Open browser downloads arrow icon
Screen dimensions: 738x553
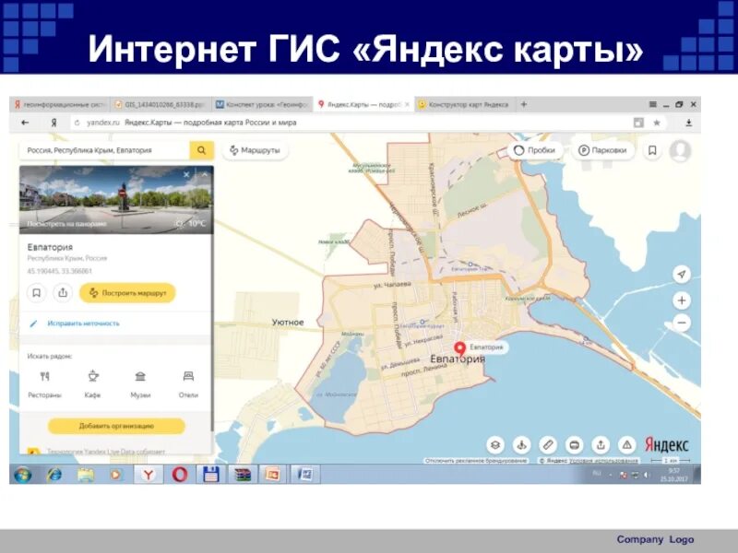coord(688,123)
